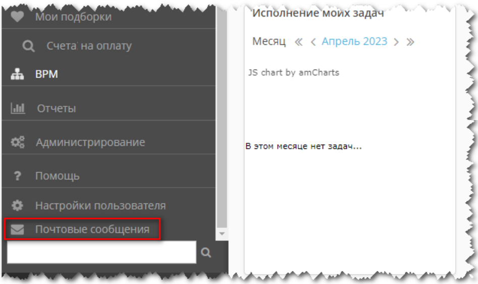Click the bar chart icon for Отчеты
This screenshot has height=284, width=478.
coord(18,108)
